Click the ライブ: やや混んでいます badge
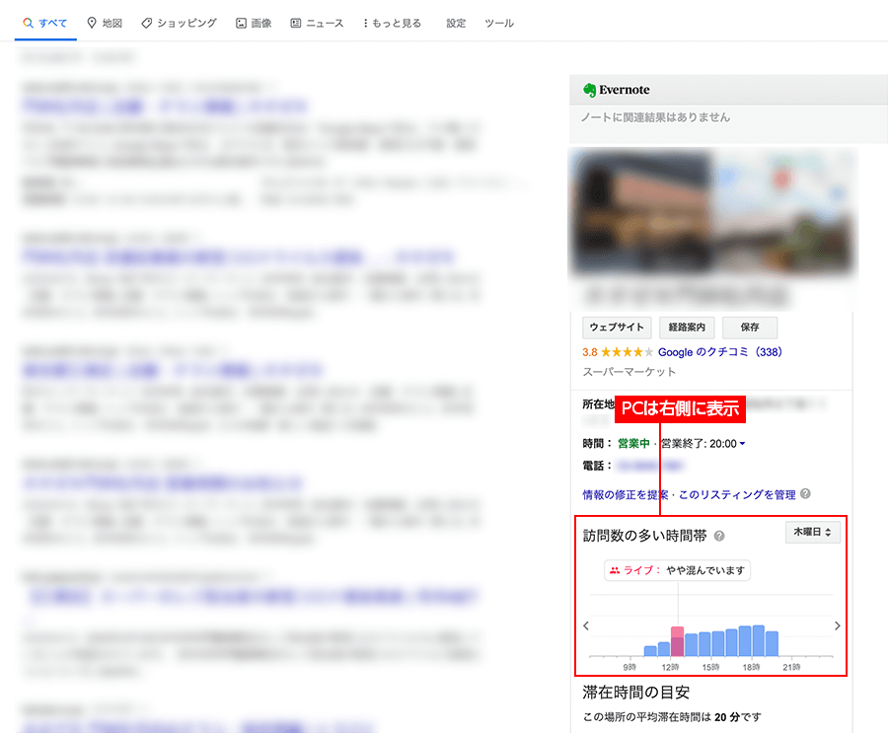Image resolution: width=888 pixels, height=733 pixels. pos(677,570)
